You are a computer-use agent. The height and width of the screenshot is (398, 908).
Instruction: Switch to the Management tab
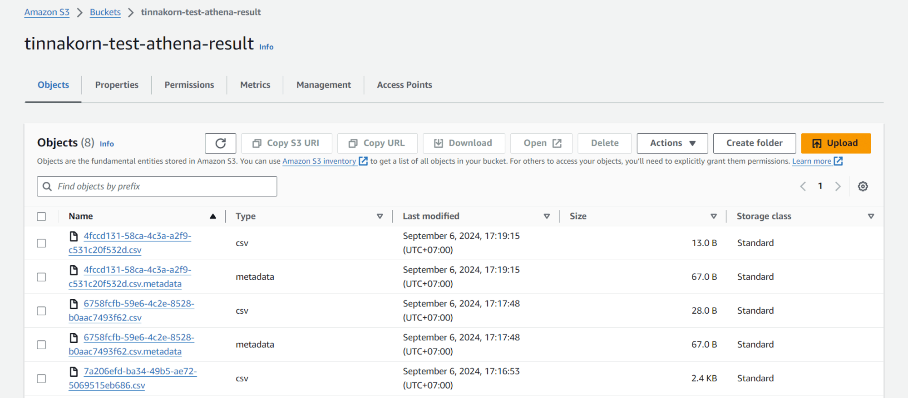click(324, 85)
